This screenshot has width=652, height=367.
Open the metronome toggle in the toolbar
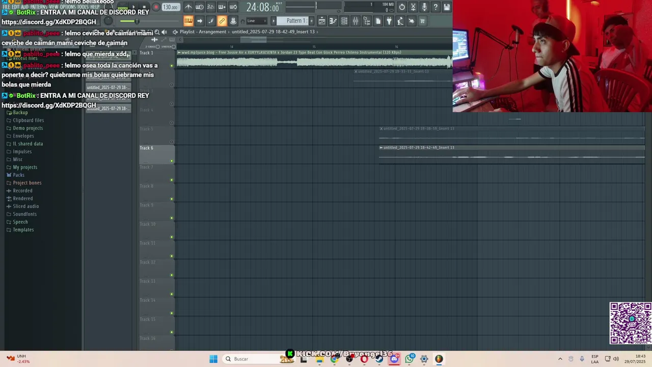[x=188, y=7]
